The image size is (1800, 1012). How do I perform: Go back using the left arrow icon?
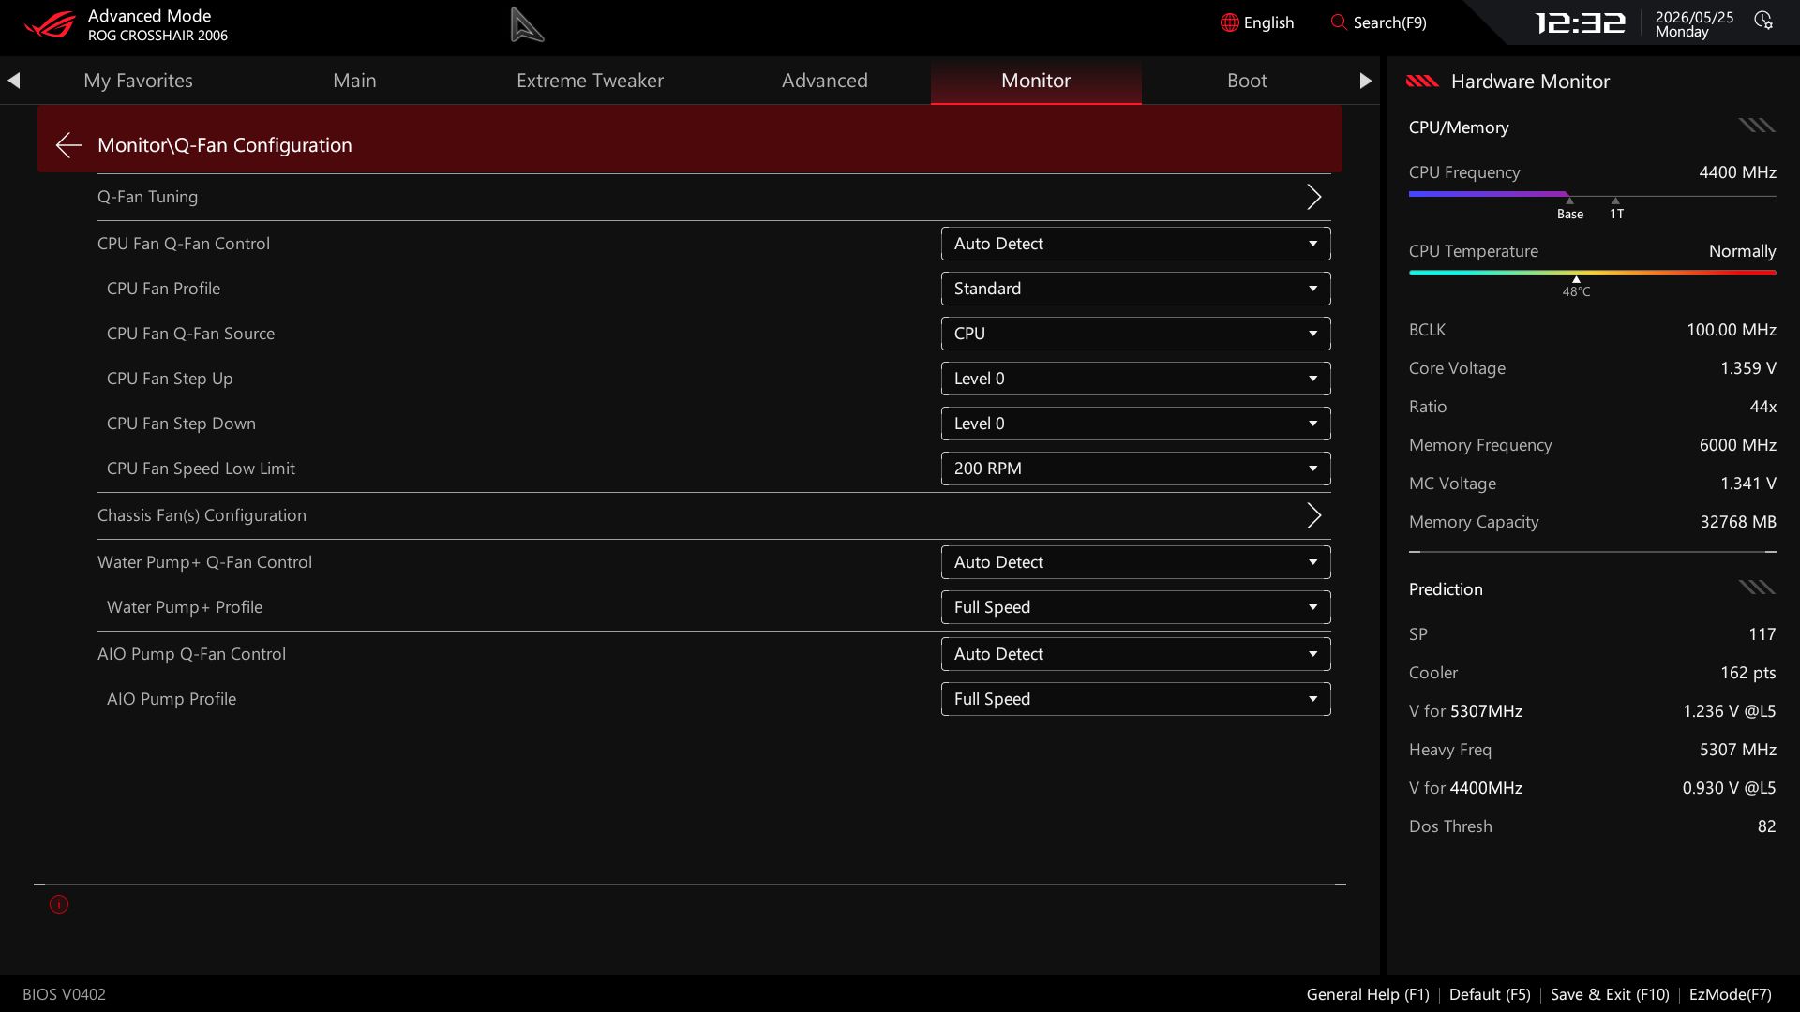point(68,145)
